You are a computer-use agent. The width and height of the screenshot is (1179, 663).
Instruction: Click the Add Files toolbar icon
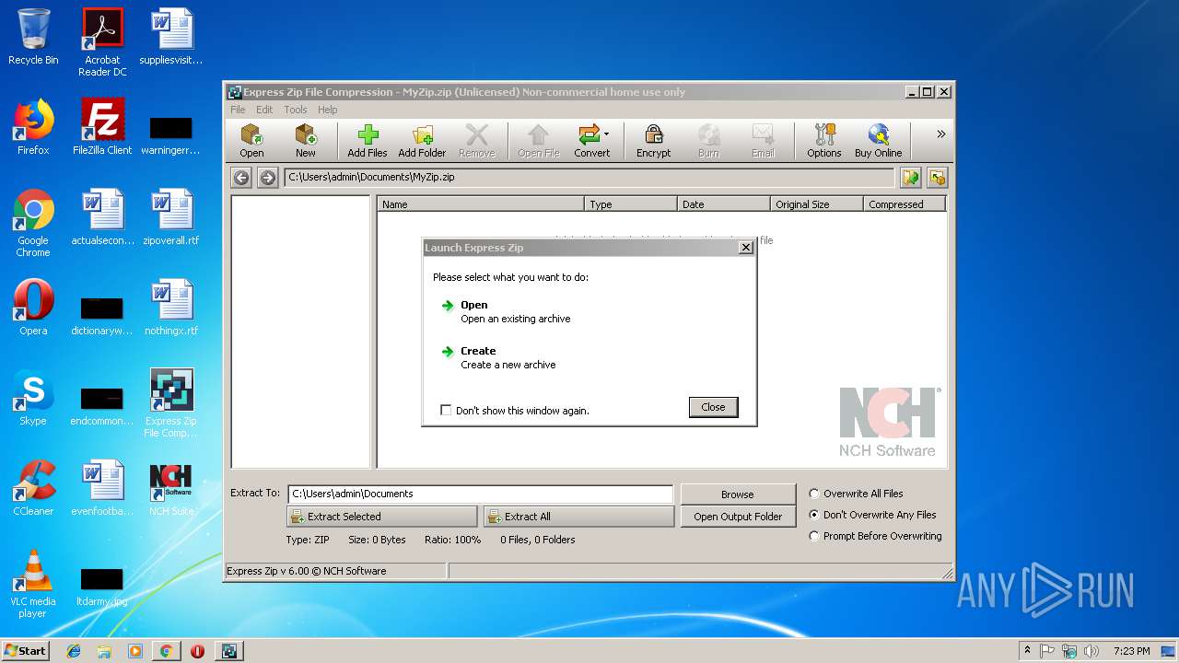368,141
